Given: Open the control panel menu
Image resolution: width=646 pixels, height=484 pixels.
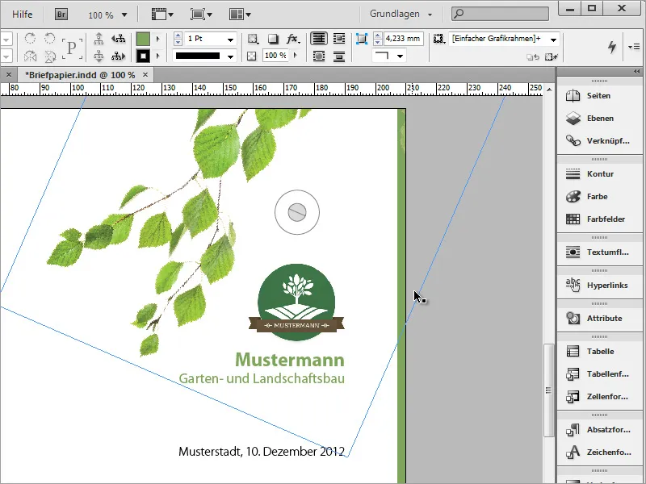Looking at the screenshot, I should [x=634, y=47].
